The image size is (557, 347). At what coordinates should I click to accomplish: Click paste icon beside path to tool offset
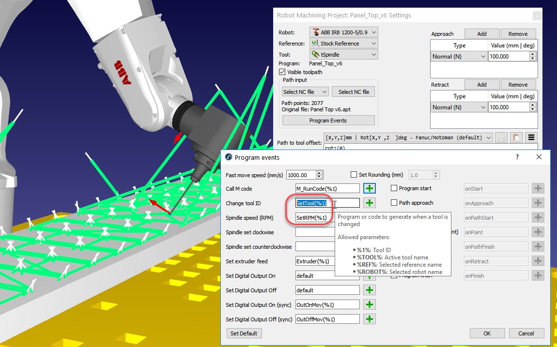pyautogui.click(x=516, y=138)
